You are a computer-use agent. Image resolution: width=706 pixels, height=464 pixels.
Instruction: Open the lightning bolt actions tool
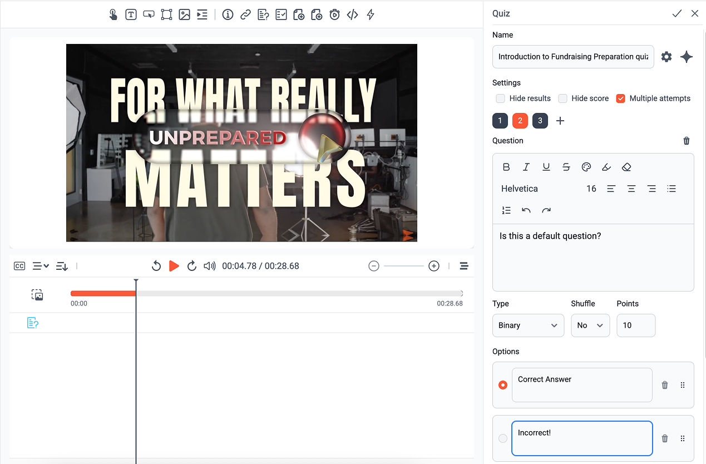[x=371, y=15]
